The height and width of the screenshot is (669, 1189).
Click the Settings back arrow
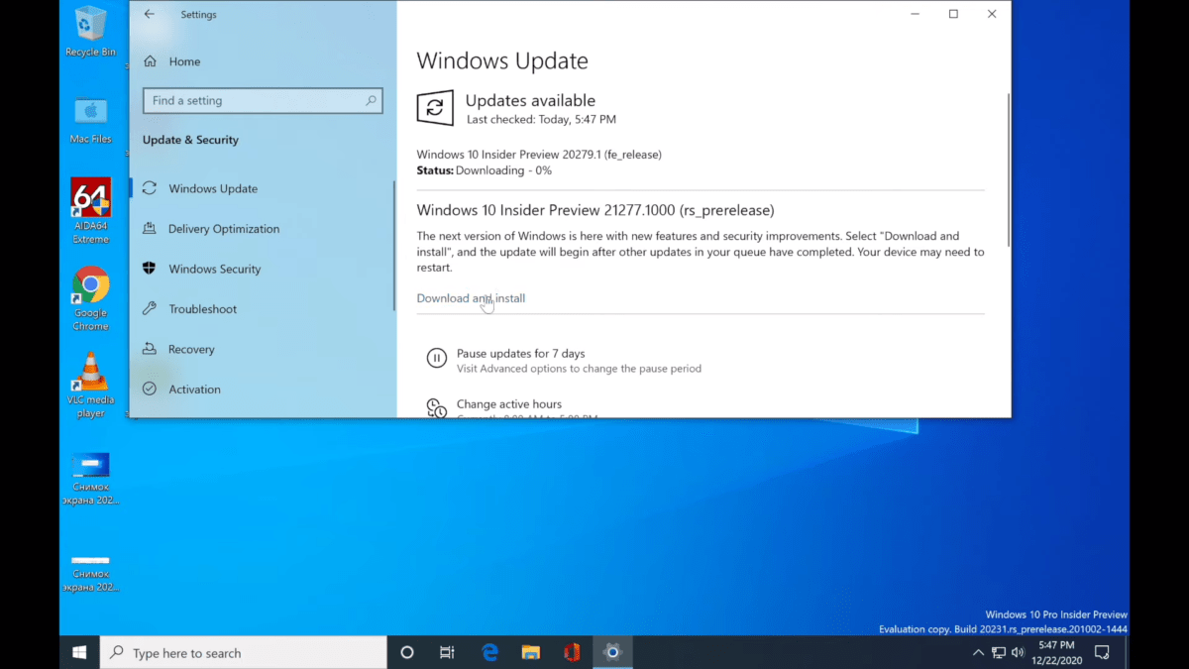(150, 14)
